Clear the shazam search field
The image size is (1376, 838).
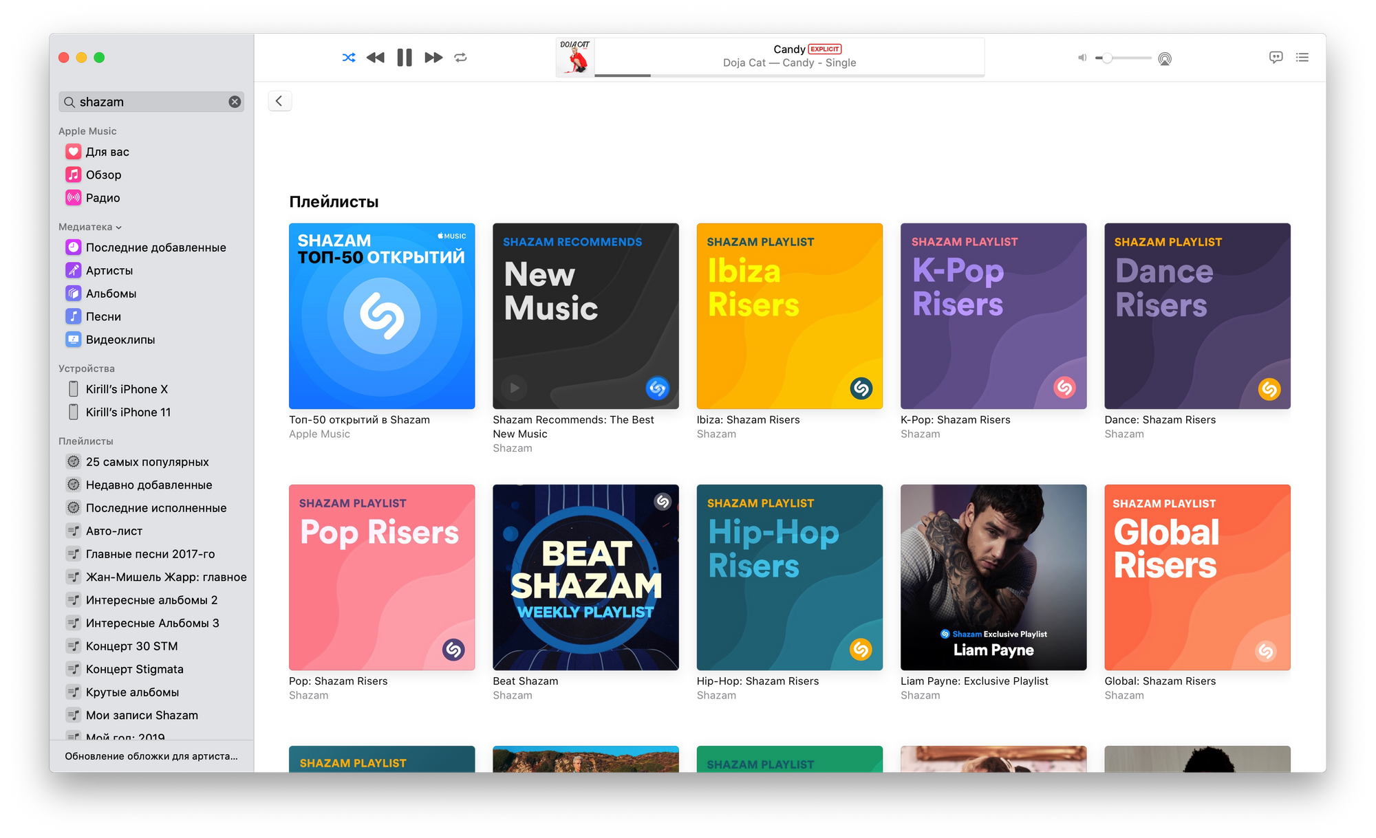[x=235, y=102]
